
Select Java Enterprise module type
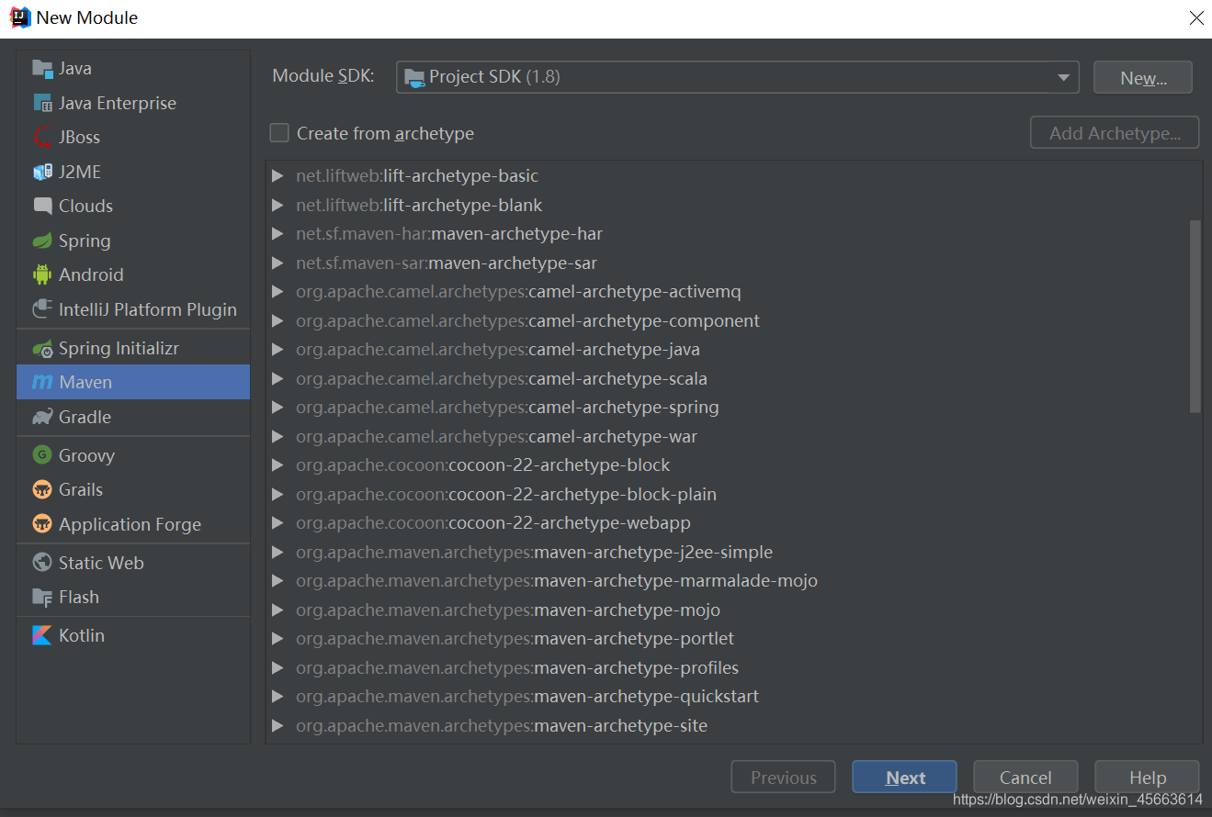click(133, 103)
